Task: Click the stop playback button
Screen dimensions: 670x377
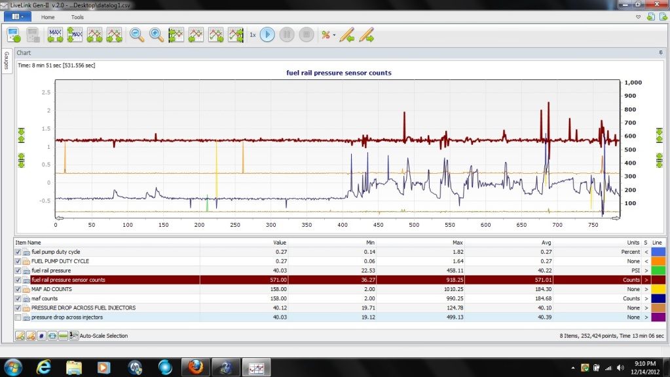Action: coord(306,35)
